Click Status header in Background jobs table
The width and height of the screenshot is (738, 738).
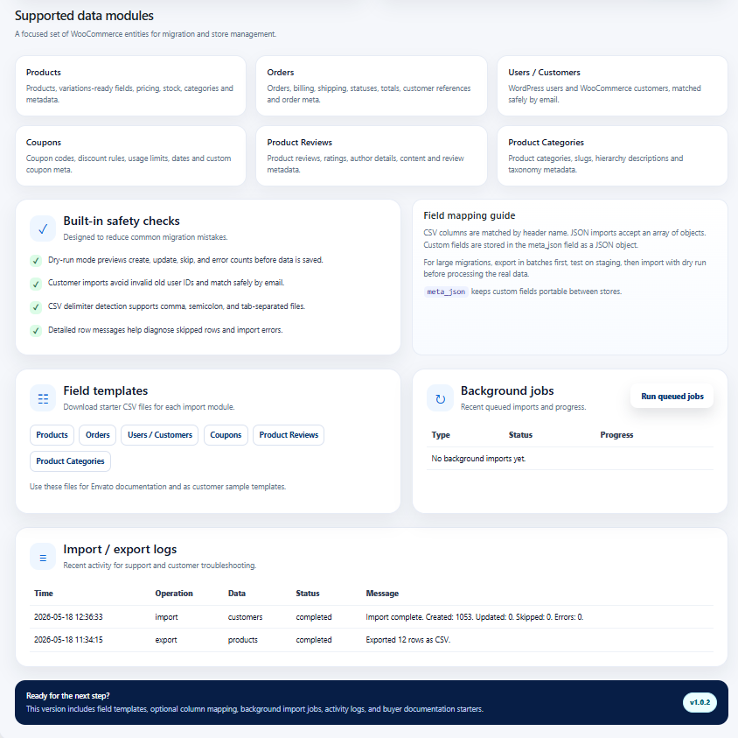click(520, 435)
